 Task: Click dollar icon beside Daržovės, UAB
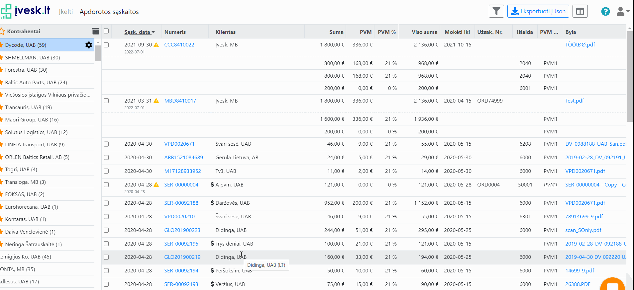(212, 203)
